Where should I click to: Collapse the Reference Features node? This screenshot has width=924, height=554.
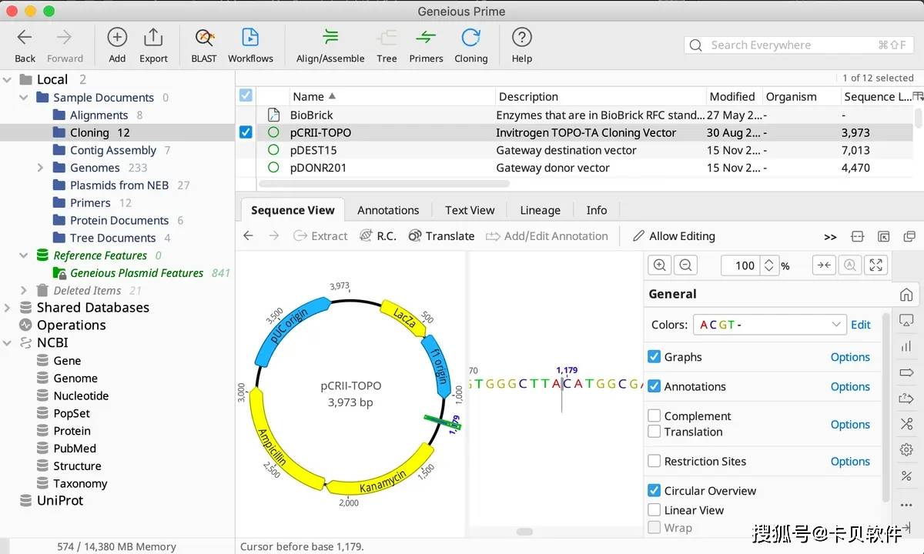[24, 255]
